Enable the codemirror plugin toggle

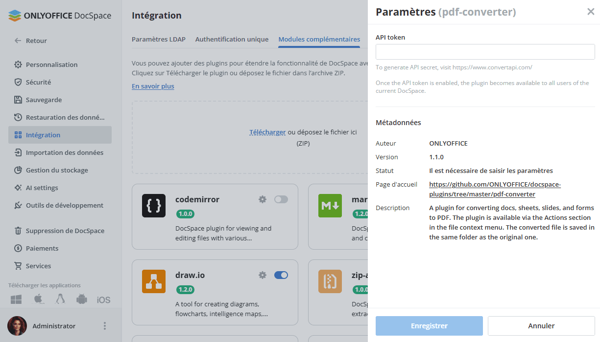281,199
